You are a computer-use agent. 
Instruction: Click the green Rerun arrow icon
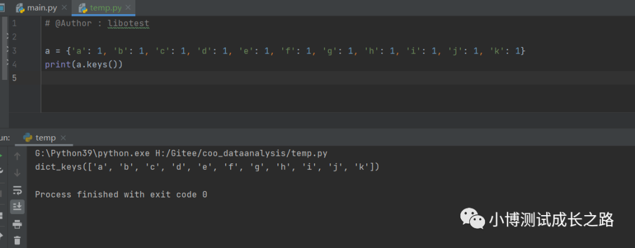(1, 156)
